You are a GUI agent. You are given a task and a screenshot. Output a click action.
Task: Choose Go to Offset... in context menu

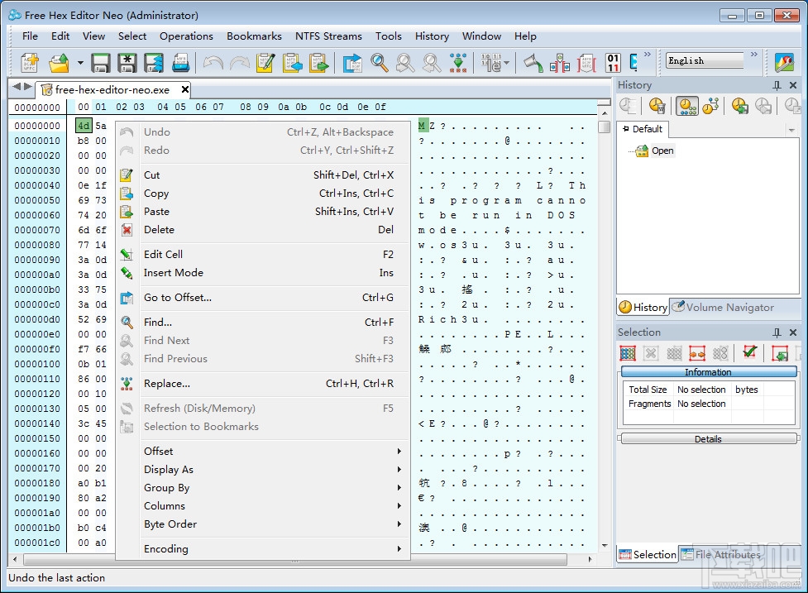pyautogui.click(x=263, y=297)
